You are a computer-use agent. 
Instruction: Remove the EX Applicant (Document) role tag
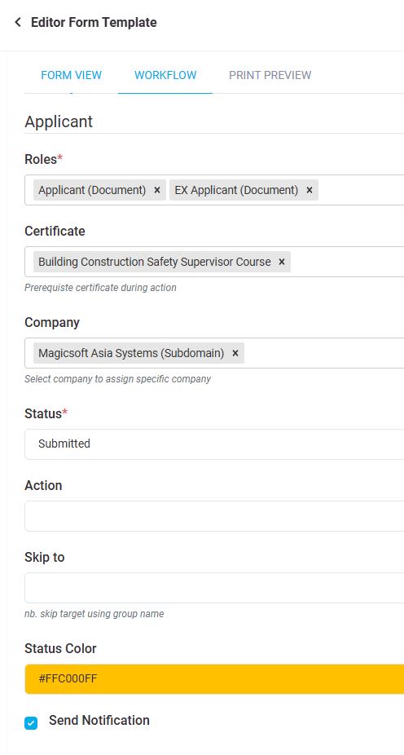click(x=310, y=190)
